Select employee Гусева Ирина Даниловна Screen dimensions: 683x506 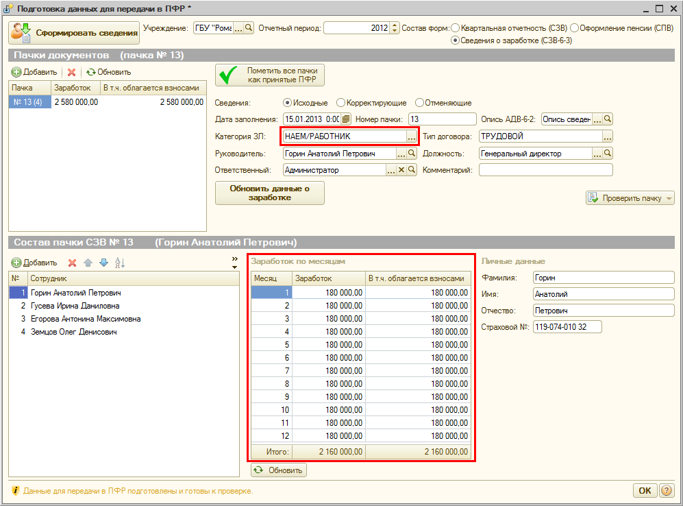75,306
